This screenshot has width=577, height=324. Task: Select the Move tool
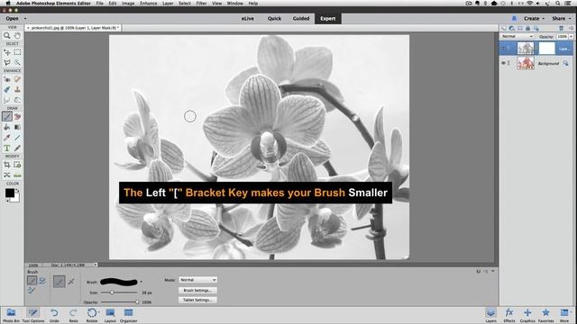pyautogui.click(x=6, y=52)
